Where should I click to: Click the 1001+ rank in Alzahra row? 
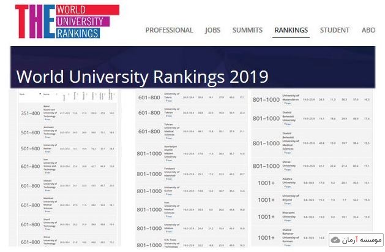pyautogui.click(x=266, y=183)
